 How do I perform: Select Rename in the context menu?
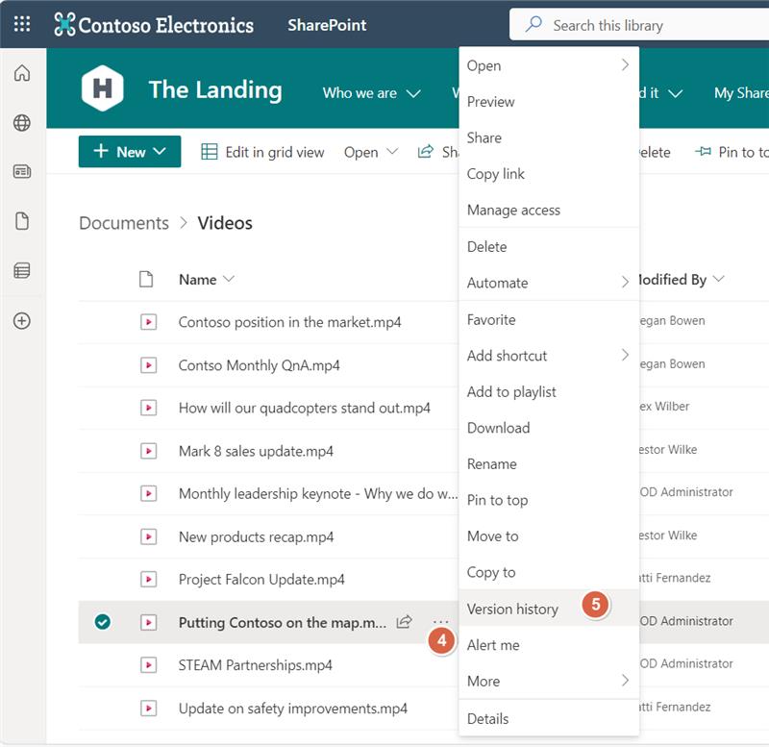(549, 464)
